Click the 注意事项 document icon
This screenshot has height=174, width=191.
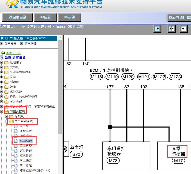point(16,131)
